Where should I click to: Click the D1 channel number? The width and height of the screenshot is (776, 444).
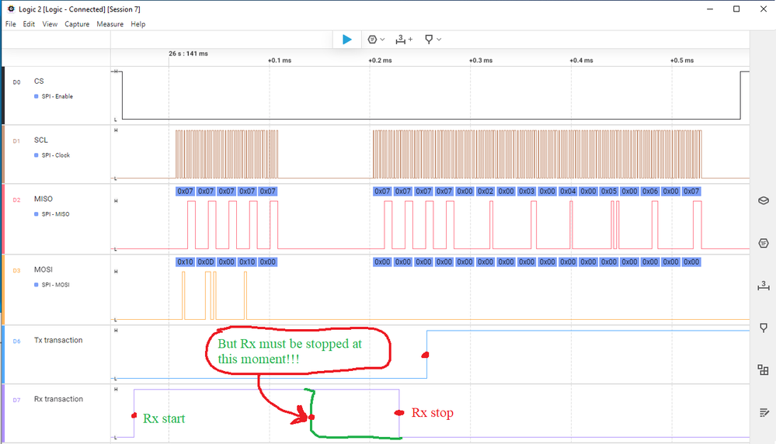(x=16, y=141)
